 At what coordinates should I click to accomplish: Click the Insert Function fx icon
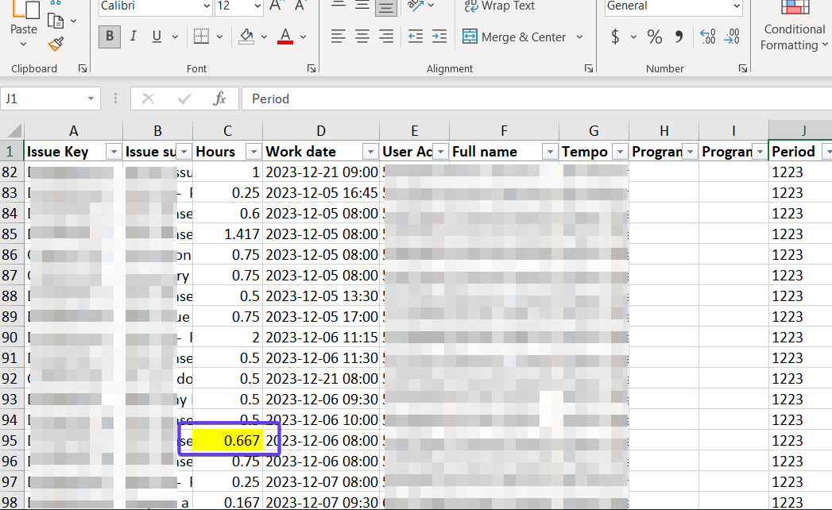tap(220, 99)
